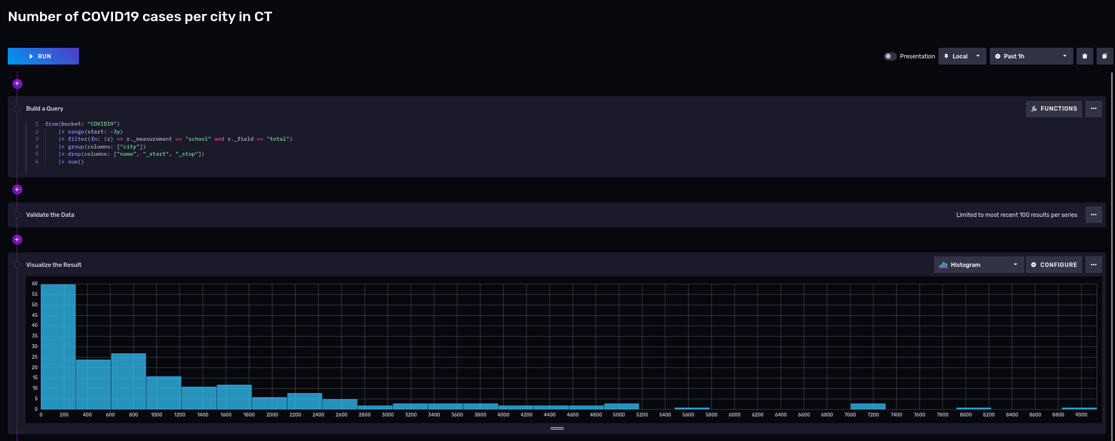Image resolution: width=1115 pixels, height=441 pixels.
Task: Expand the Past 1h time range dropdown
Action: coord(1031,56)
